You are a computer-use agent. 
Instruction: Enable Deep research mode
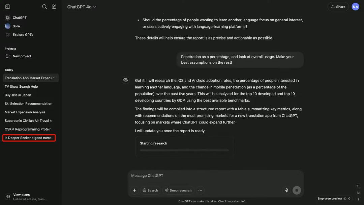coord(178,190)
